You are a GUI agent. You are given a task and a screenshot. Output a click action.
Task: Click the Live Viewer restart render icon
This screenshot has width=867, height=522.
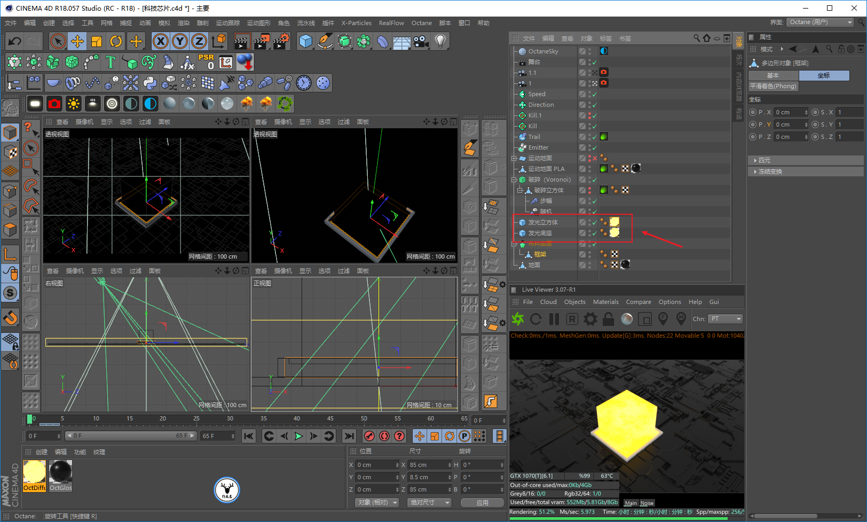pos(536,319)
